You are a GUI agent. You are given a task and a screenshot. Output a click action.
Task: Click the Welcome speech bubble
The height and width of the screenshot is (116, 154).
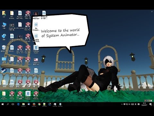[x=60, y=32]
